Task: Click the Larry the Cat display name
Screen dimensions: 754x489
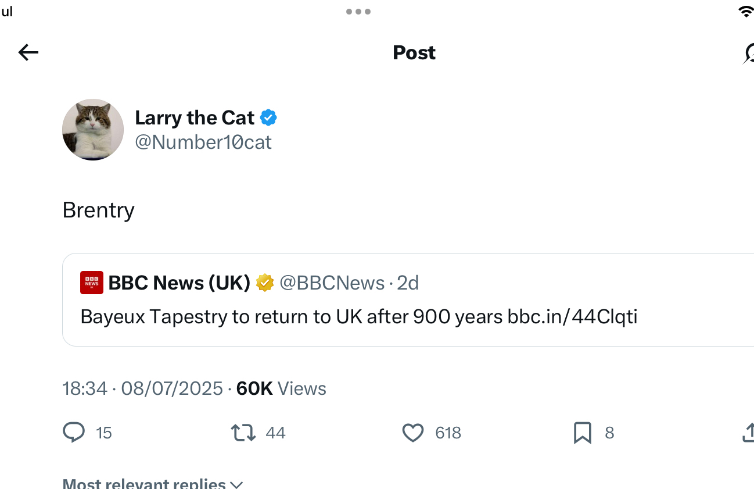Action: pyautogui.click(x=195, y=118)
